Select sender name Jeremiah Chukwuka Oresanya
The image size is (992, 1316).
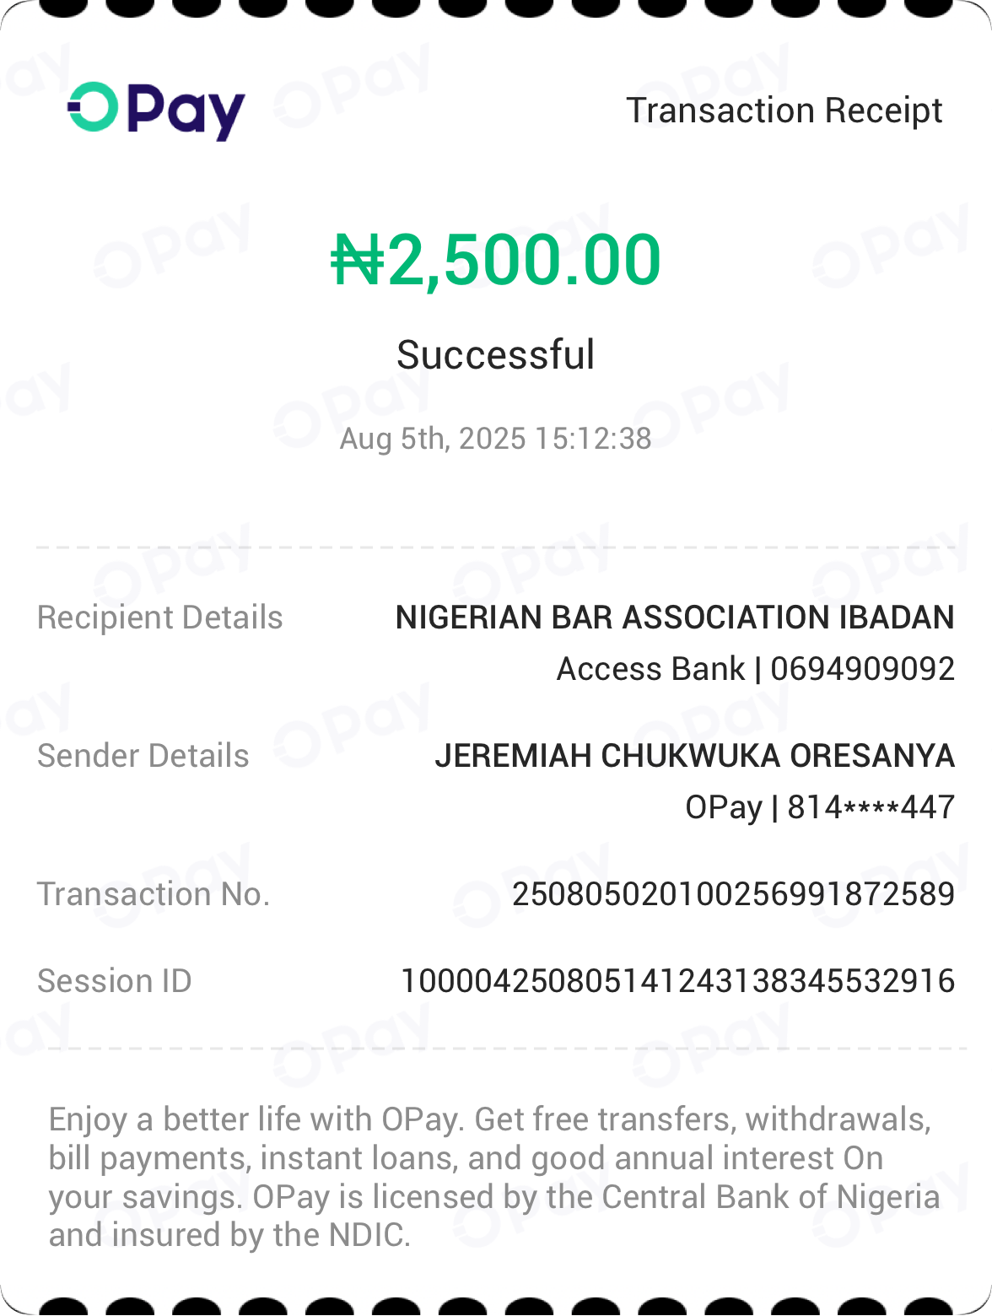694,756
